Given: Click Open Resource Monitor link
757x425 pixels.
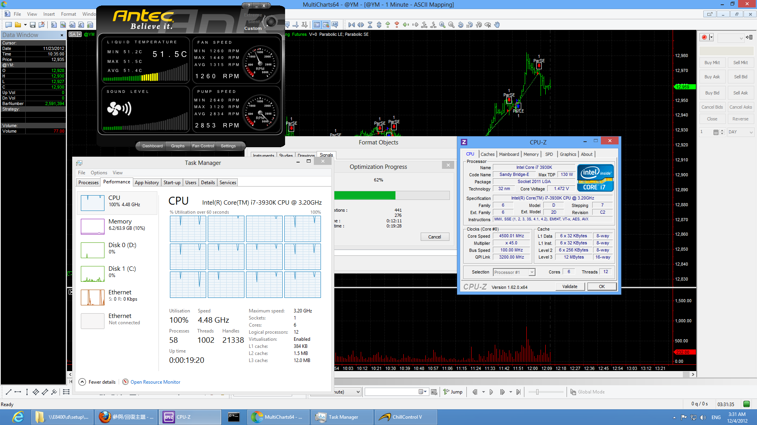Looking at the screenshot, I should click(x=155, y=382).
